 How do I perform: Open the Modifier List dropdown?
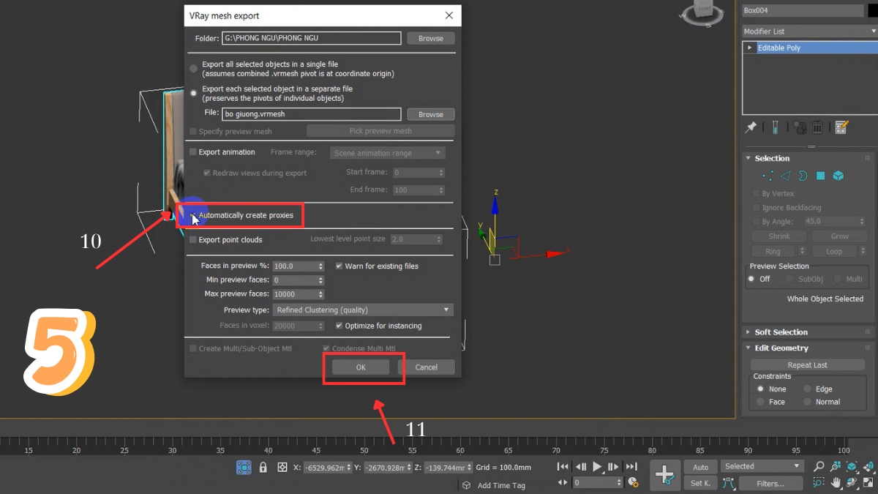[808, 31]
